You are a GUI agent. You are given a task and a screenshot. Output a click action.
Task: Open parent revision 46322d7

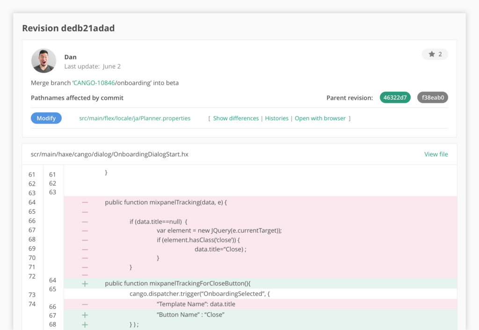pos(395,98)
